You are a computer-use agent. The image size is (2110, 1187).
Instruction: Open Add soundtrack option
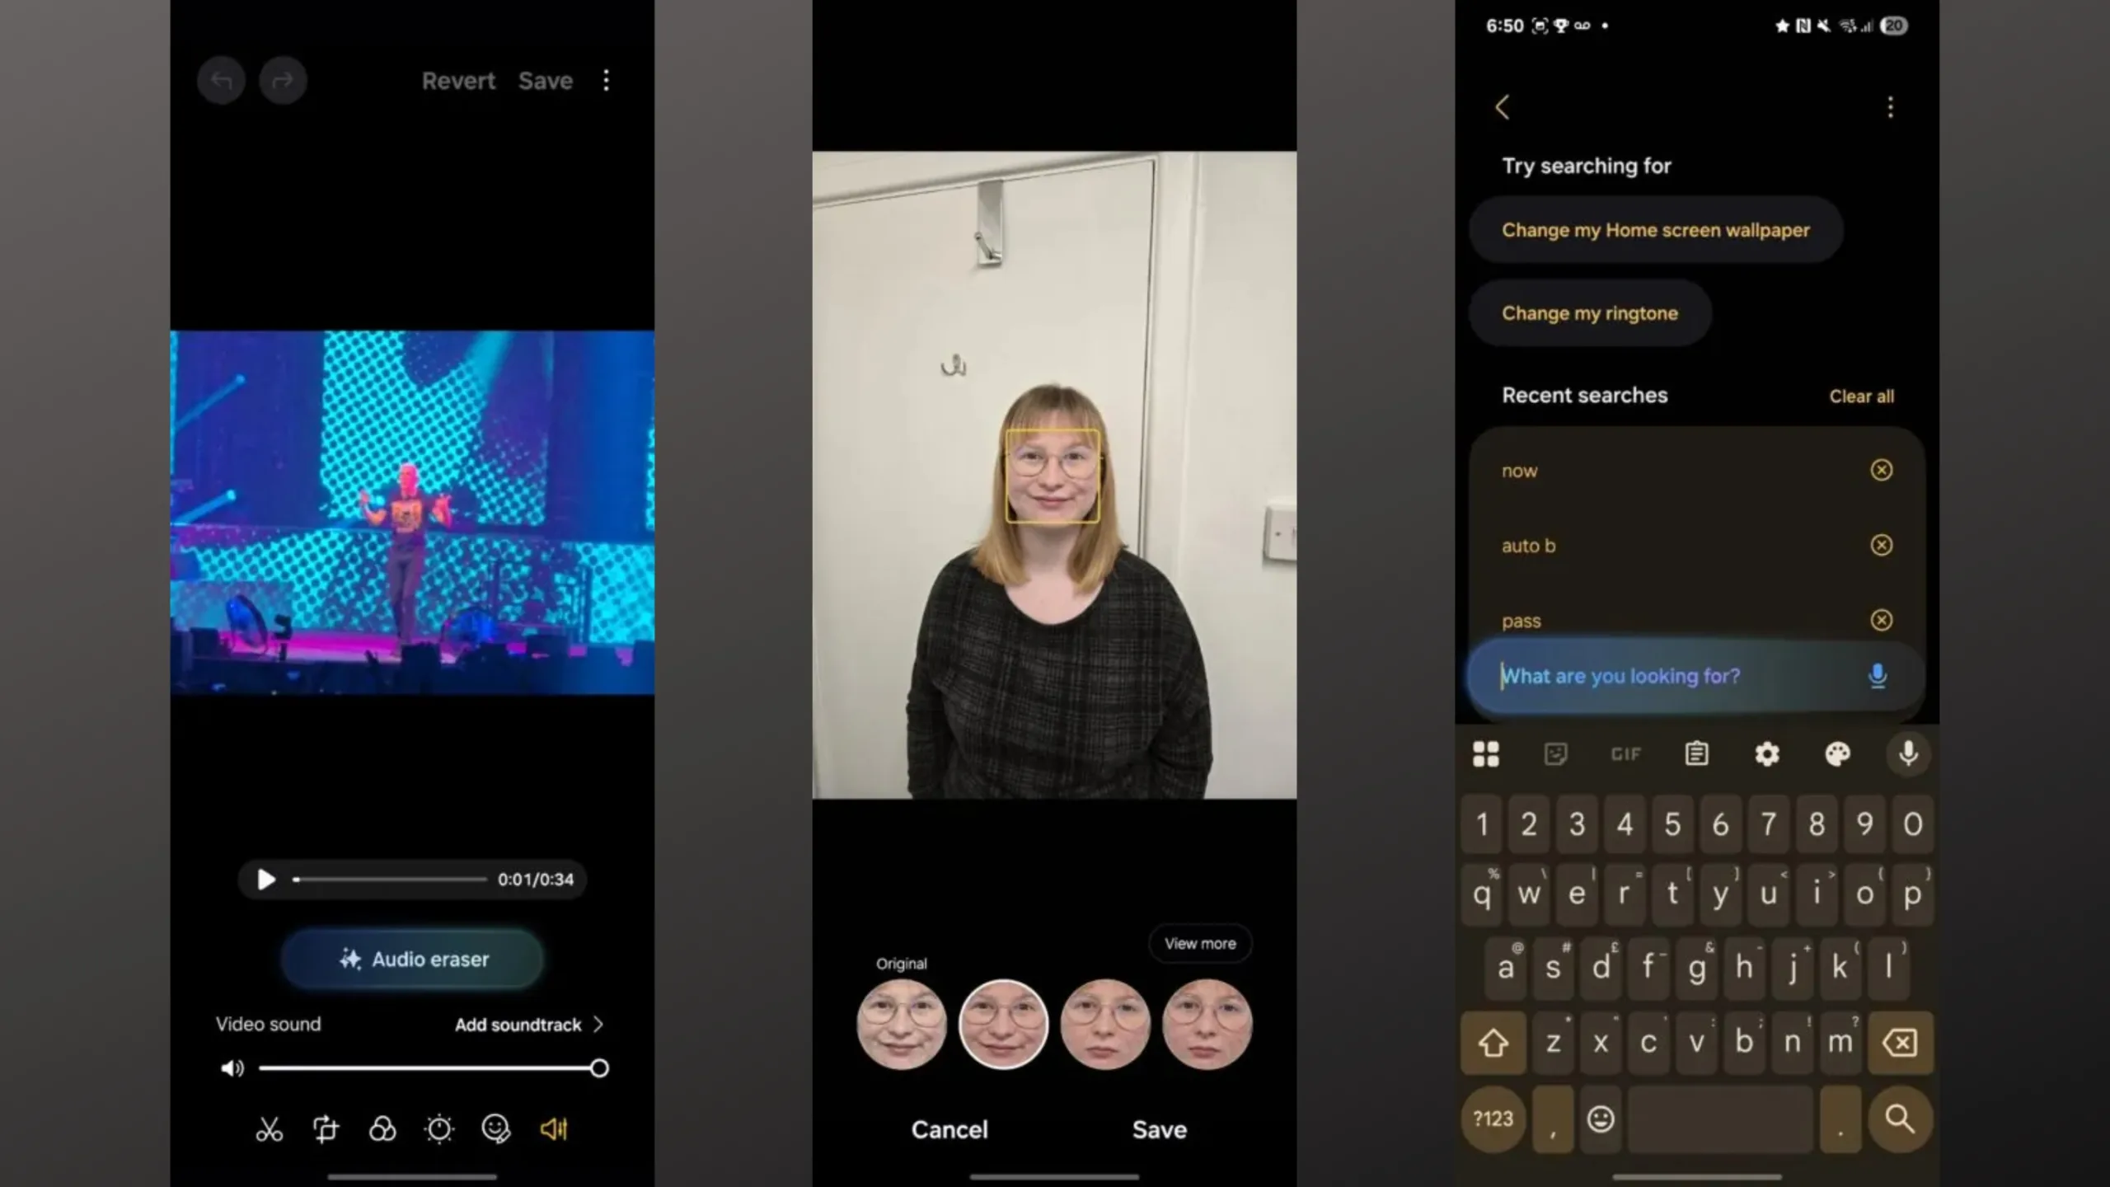point(529,1025)
